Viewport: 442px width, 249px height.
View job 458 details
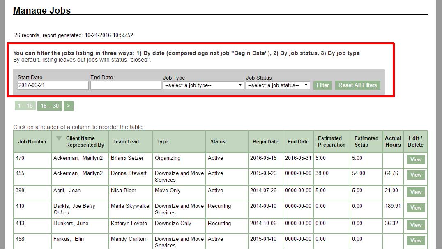point(416,240)
